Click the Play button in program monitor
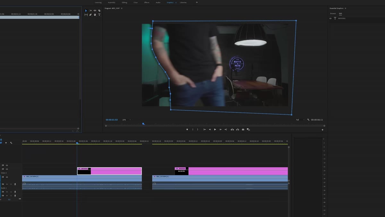This screenshot has width=385, height=217. 215,129
